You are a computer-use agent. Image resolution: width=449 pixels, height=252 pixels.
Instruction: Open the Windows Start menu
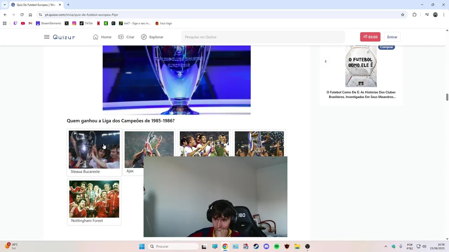pyautogui.click(x=142, y=246)
